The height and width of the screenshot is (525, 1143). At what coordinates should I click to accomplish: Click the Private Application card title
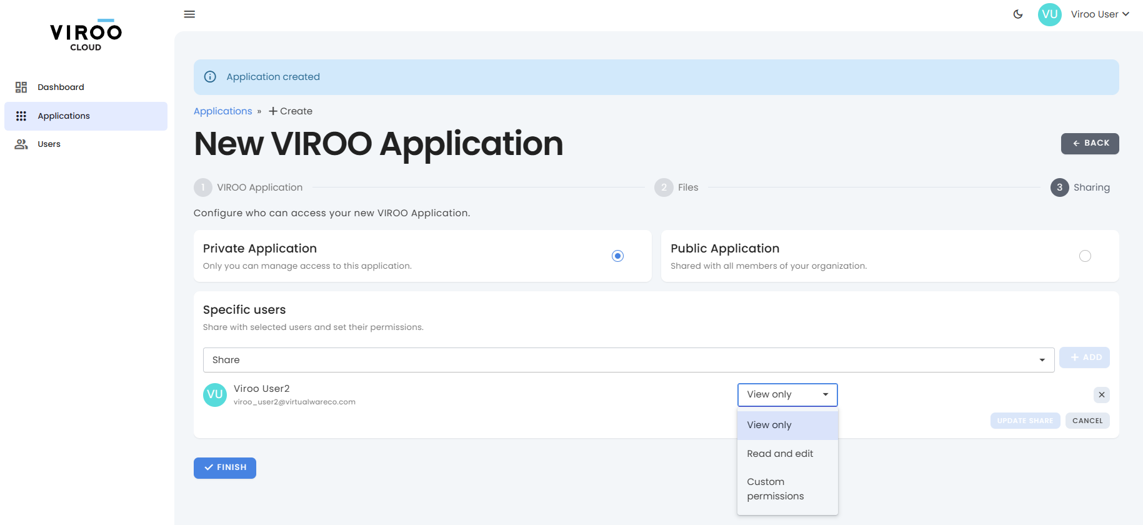[x=260, y=249]
